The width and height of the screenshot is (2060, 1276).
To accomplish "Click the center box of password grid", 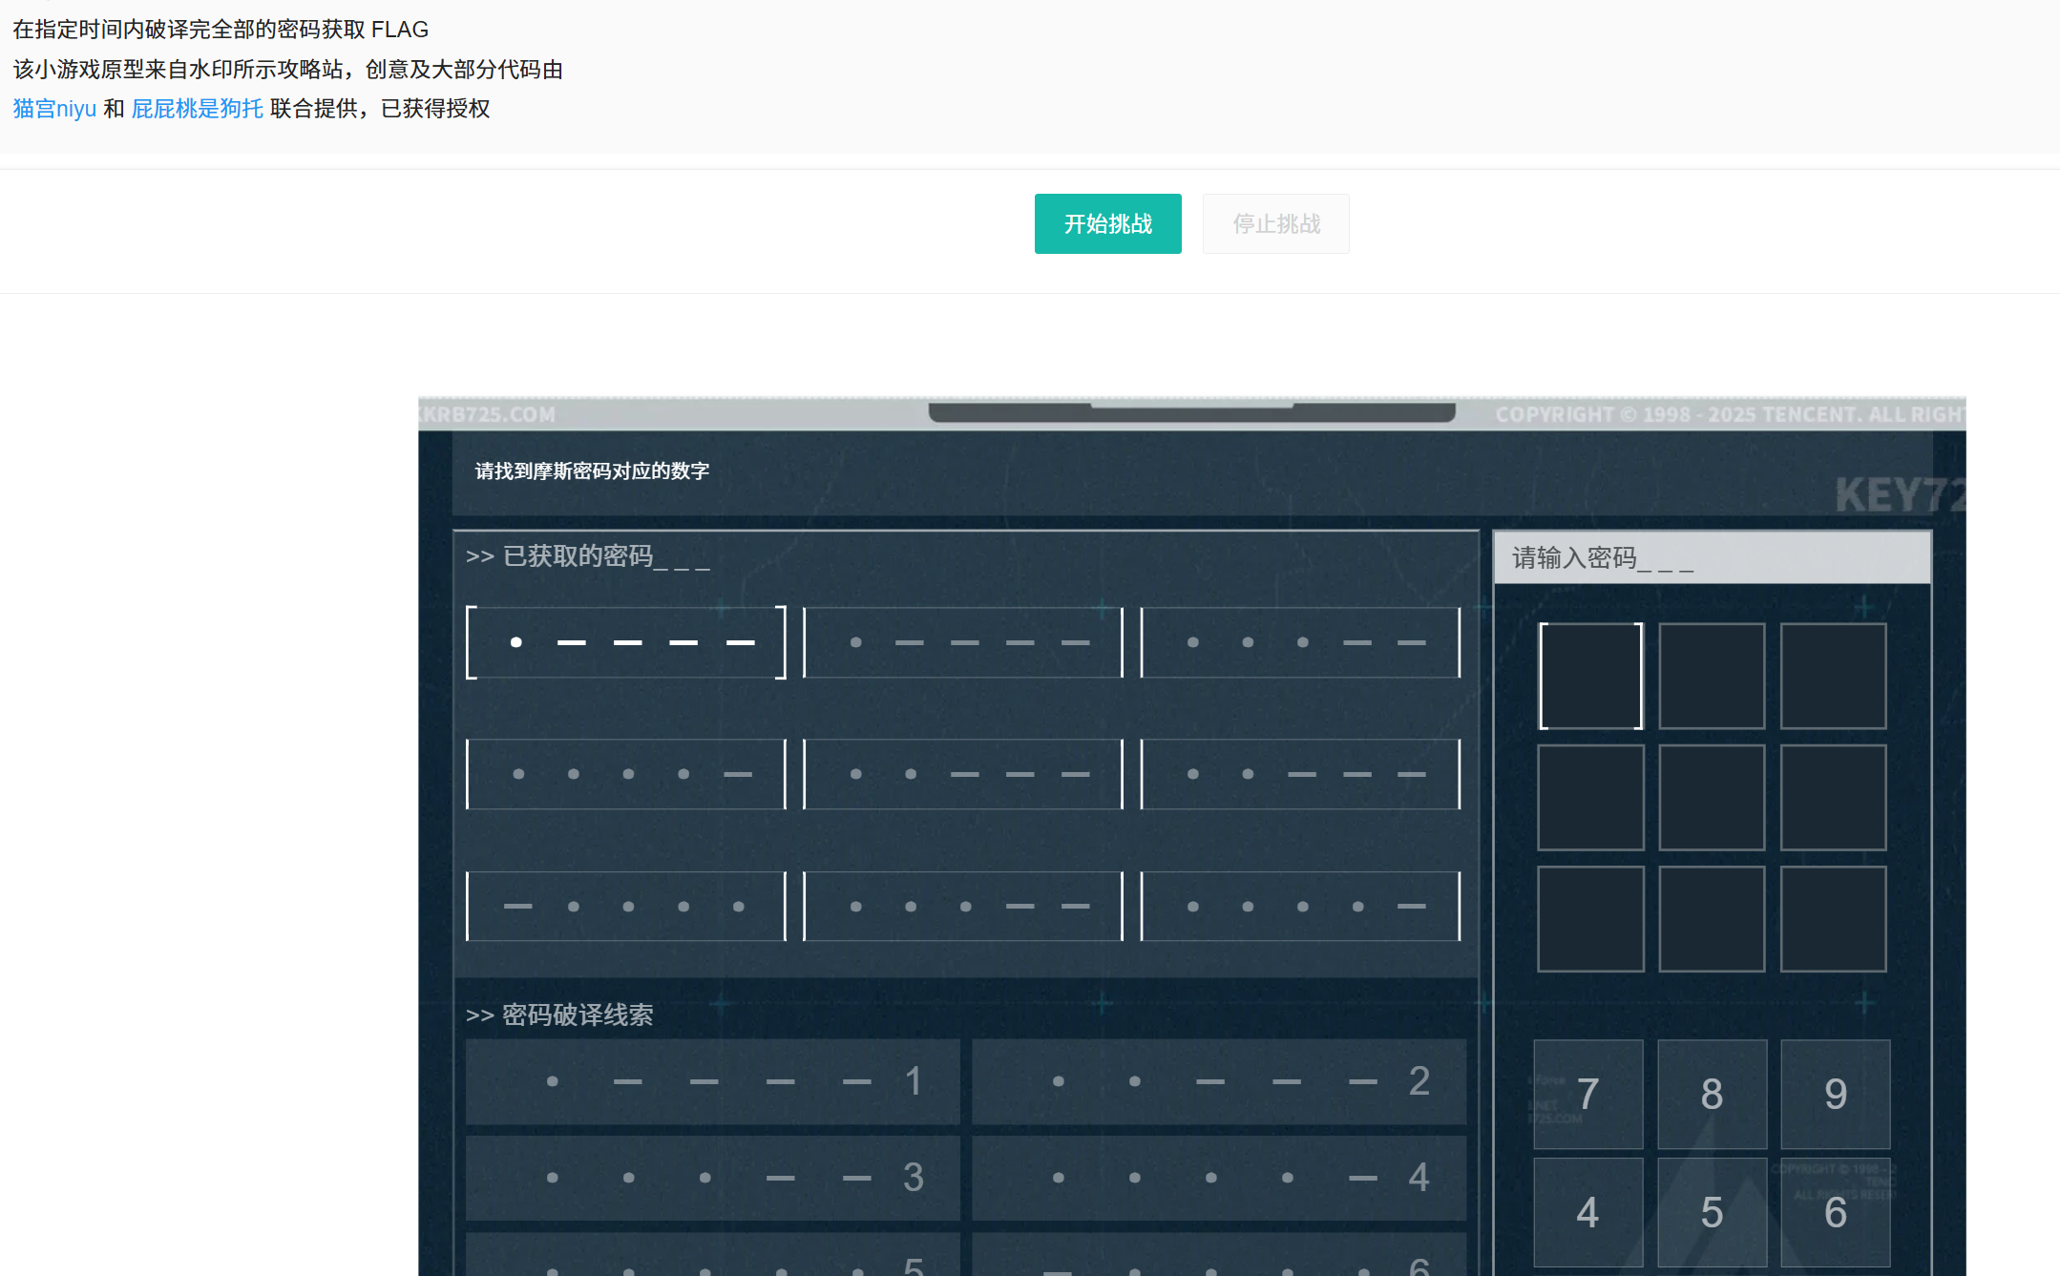I will pyautogui.click(x=1712, y=797).
